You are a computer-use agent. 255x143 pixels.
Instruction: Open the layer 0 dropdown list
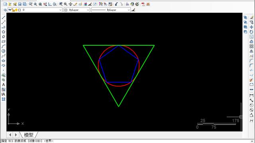coord(35,10)
